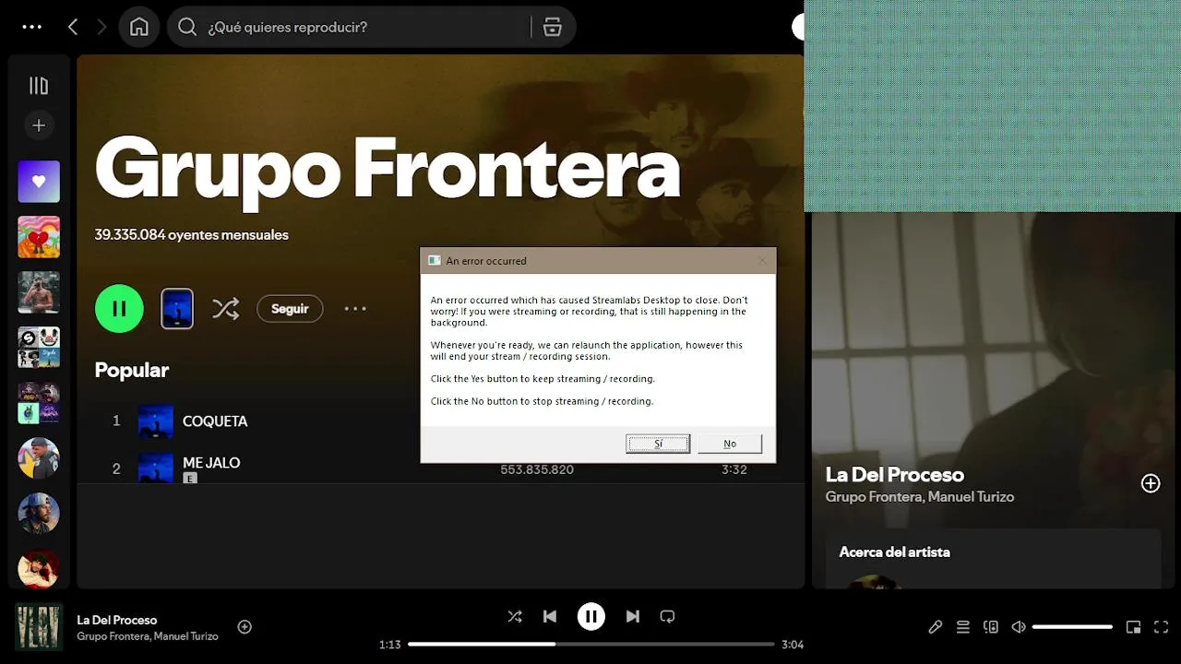Screen dimensions: 1181x664
Task: Toggle repeat in player controls
Action: 668,616
